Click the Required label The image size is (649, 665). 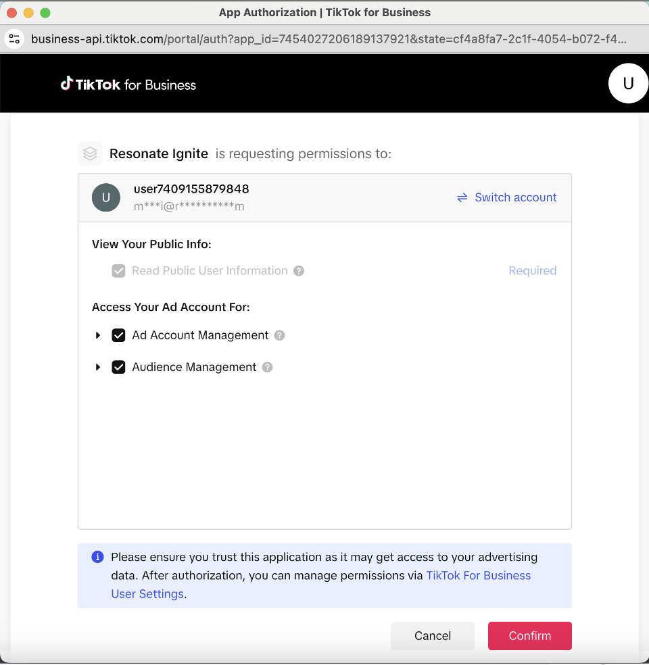[532, 270]
